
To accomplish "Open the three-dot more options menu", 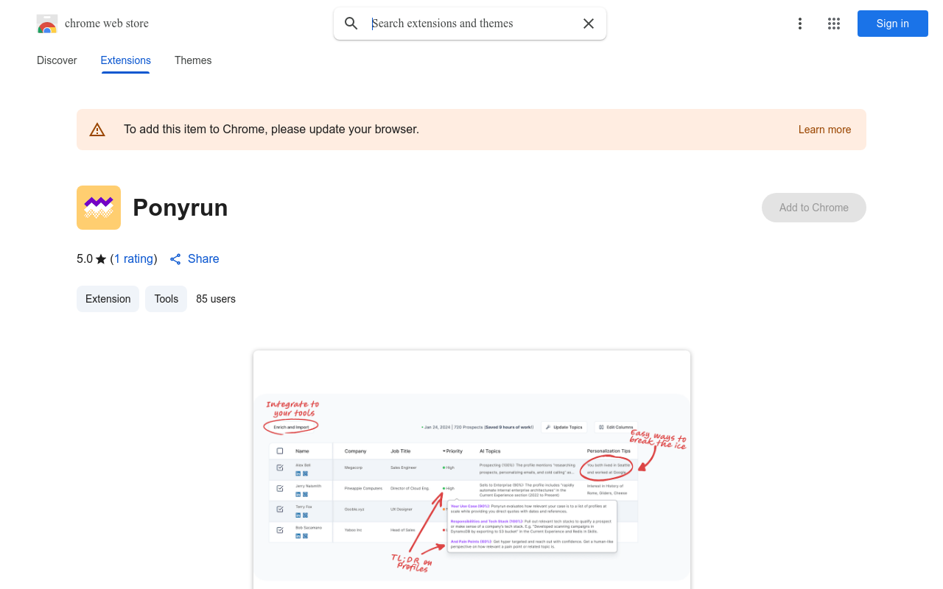I will 800,24.
